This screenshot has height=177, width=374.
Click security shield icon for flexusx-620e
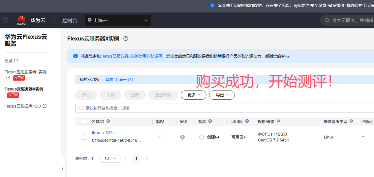(x=182, y=137)
